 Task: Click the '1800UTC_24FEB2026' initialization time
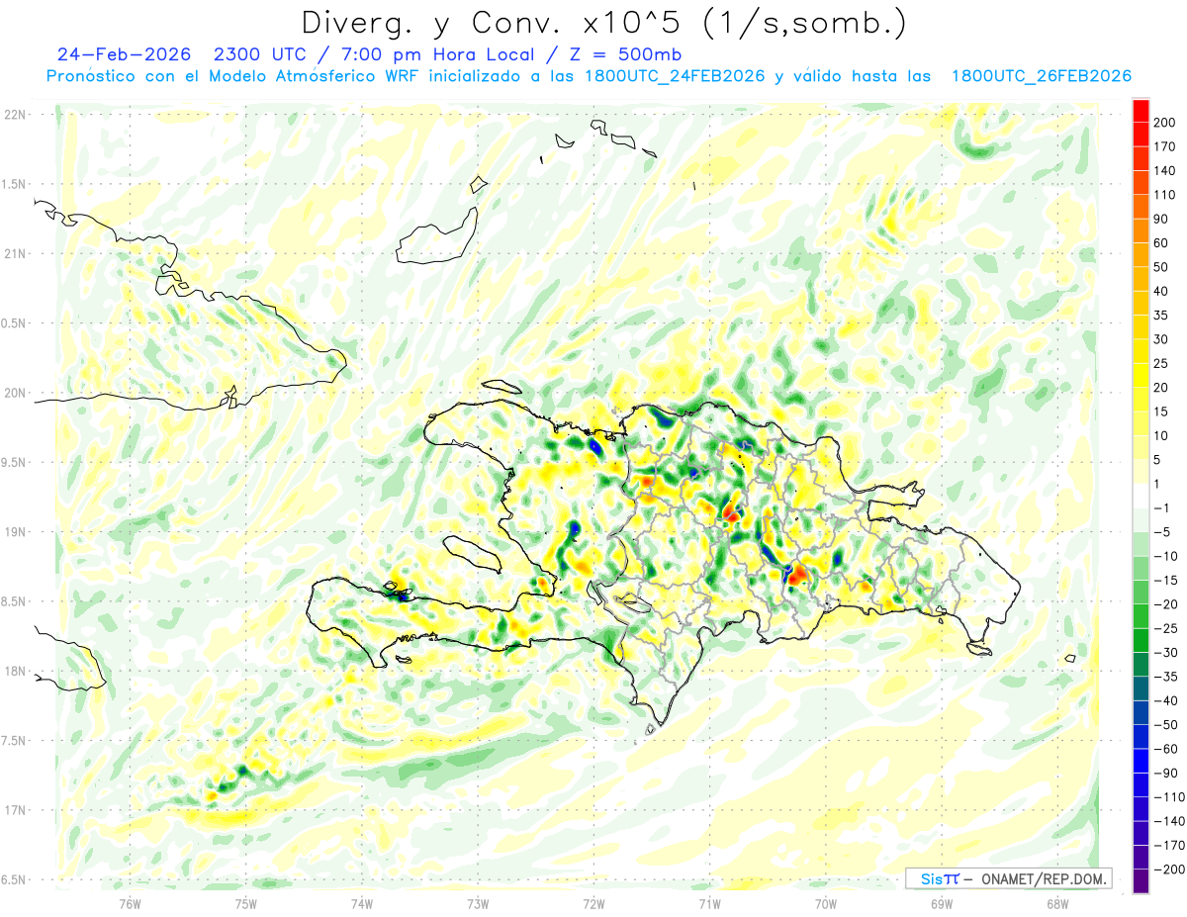[674, 76]
